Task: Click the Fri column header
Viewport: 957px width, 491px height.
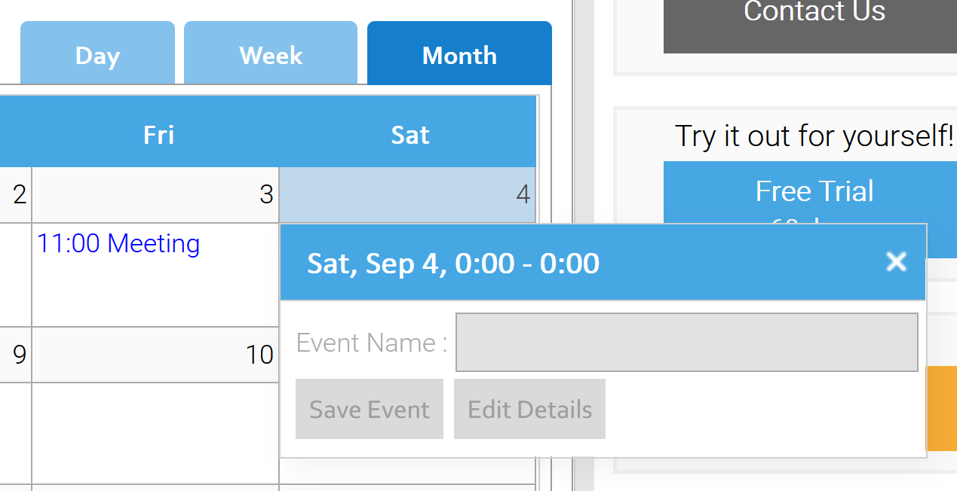Action: (158, 134)
